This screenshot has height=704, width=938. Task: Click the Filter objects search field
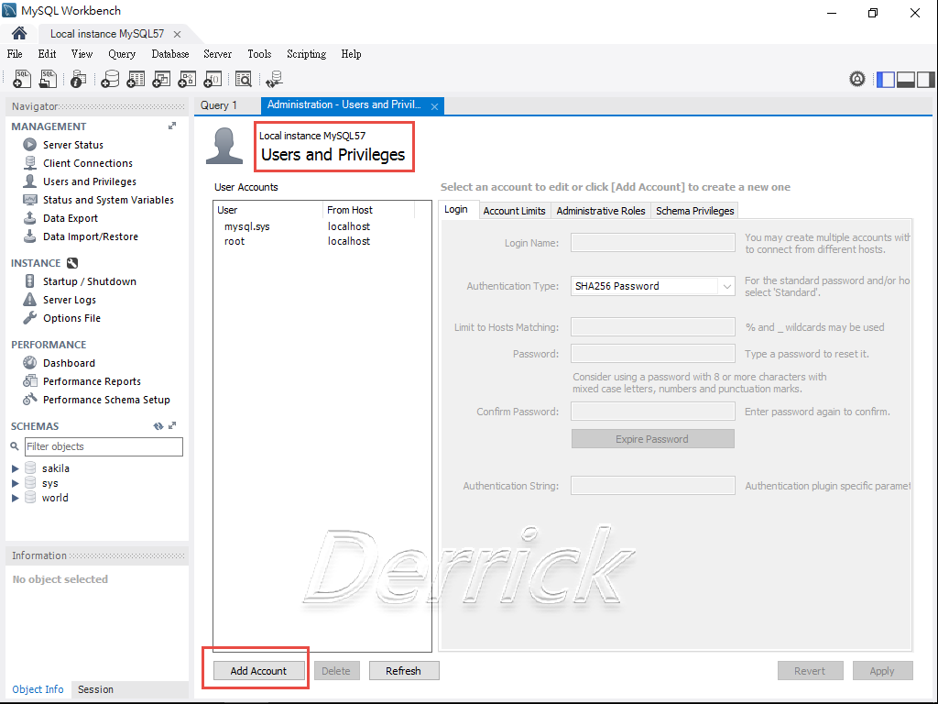104,446
